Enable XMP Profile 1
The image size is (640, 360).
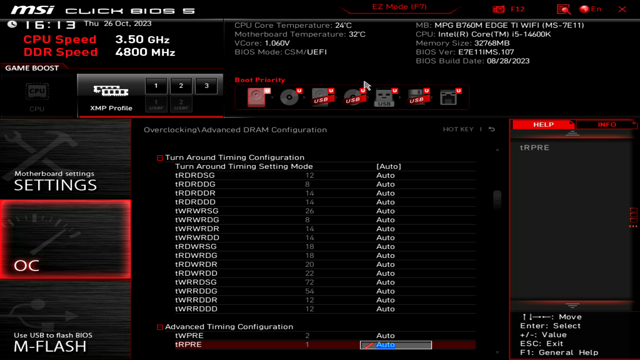coord(156,86)
